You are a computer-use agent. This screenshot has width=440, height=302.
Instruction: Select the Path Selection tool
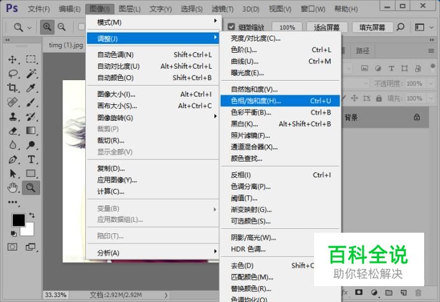click(13, 174)
